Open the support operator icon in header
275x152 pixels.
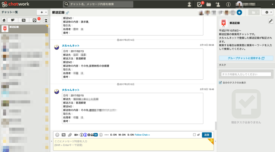[189, 4]
